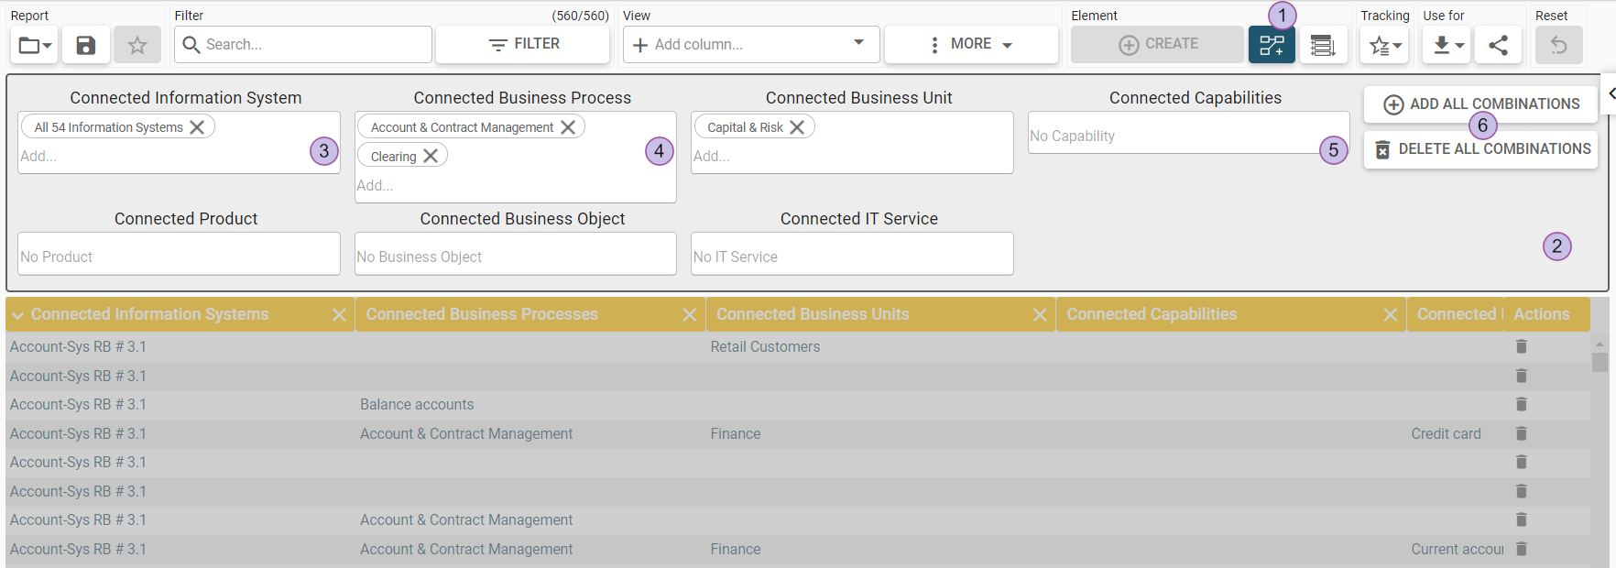Remove the Clearing business process chip

click(x=431, y=156)
